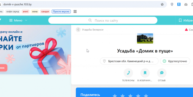Click the site search field "Поиск по сайту"
Viewport: 193px width, 97px height.
[103, 20]
